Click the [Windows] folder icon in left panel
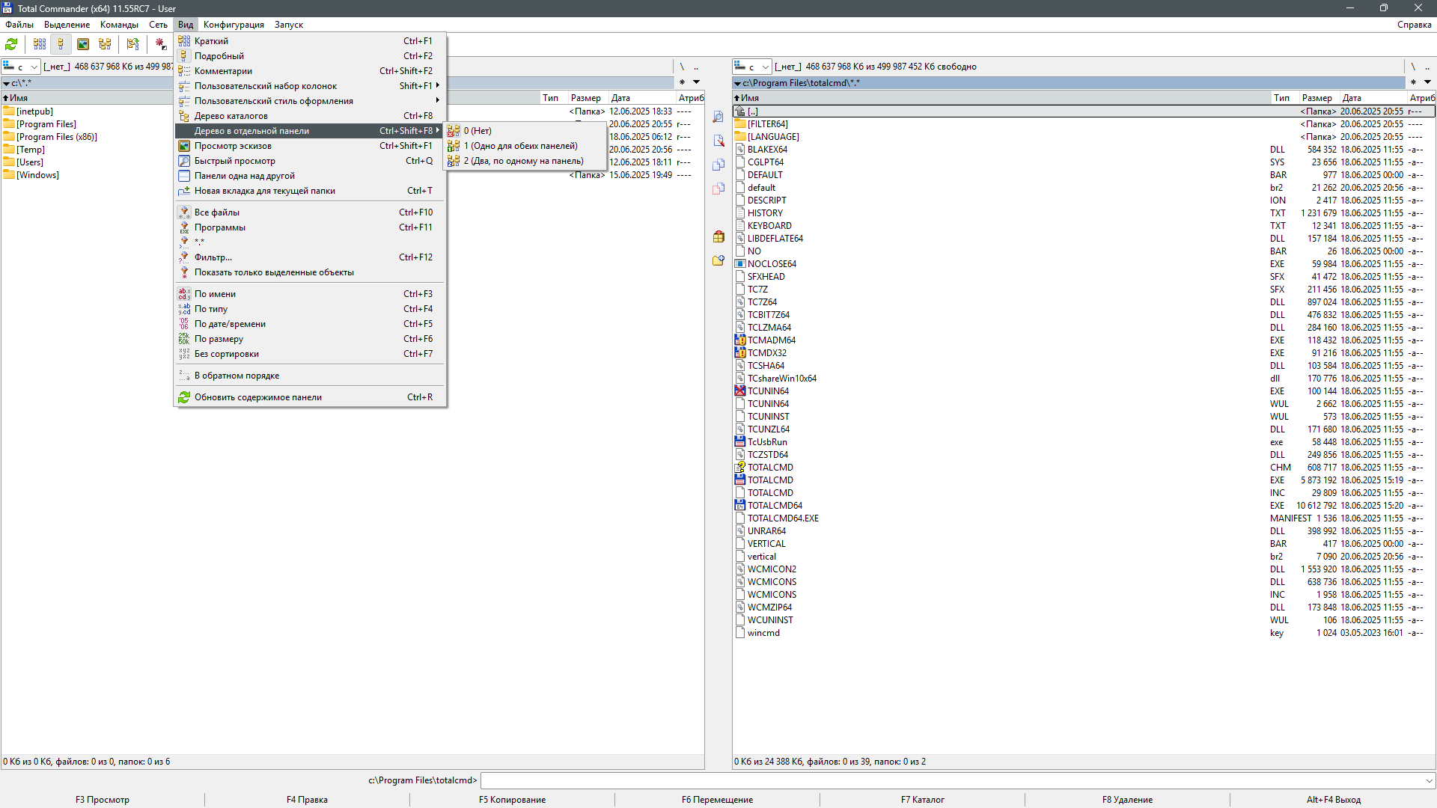 pos(9,175)
